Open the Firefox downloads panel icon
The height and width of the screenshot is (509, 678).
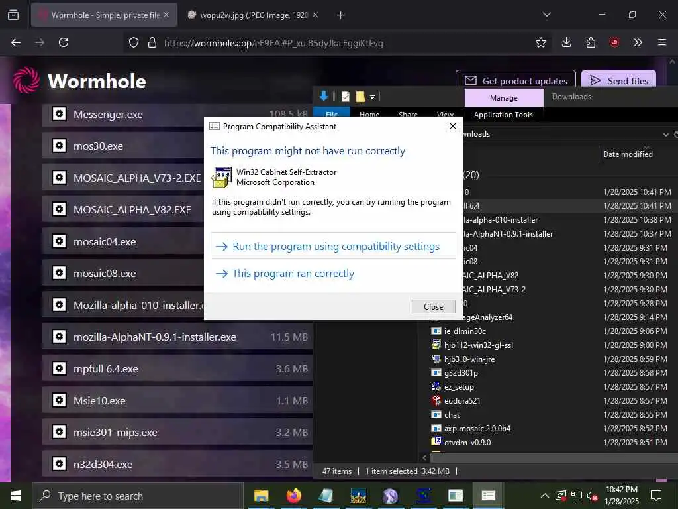coord(567,42)
